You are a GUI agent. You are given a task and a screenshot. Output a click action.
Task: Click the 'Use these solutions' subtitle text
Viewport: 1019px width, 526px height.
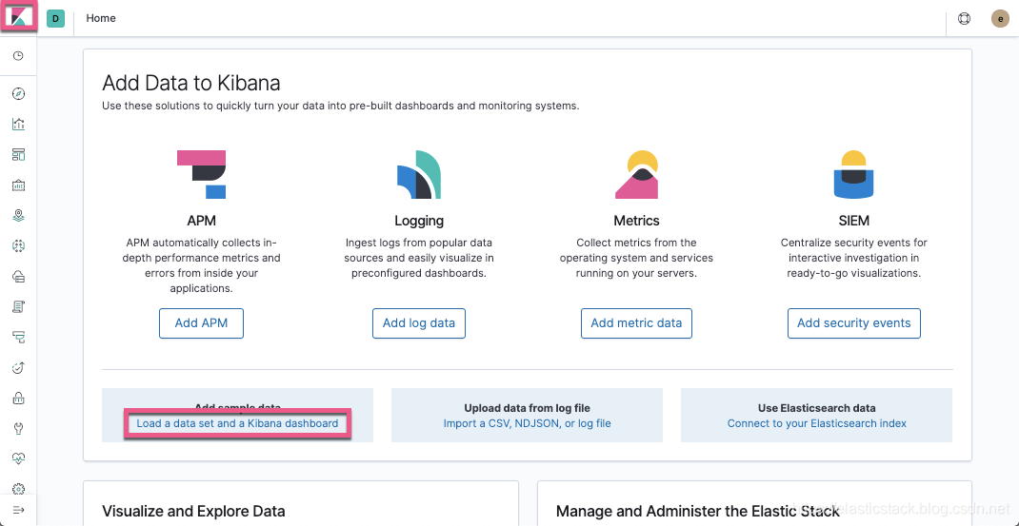341,106
